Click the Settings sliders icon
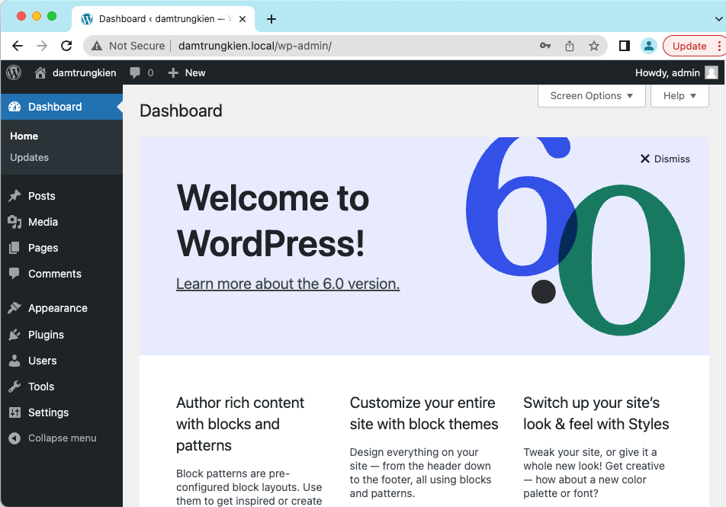Image resolution: width=726 pixels, height=507 pixels. point(14,412)
